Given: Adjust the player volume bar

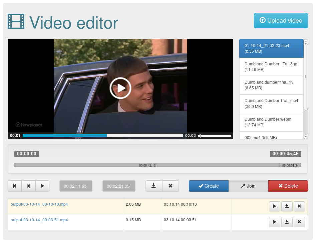Looking at the screenshot, I should [216, 136].
